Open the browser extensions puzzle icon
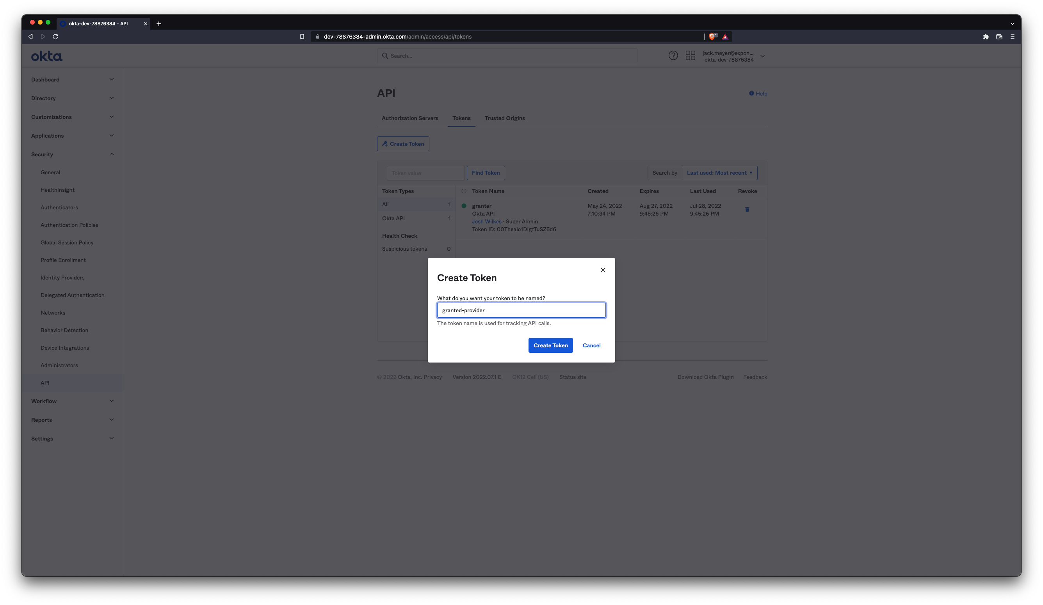Image resolution: width=1043 pixels, height=605 pixels. point(986,36)
